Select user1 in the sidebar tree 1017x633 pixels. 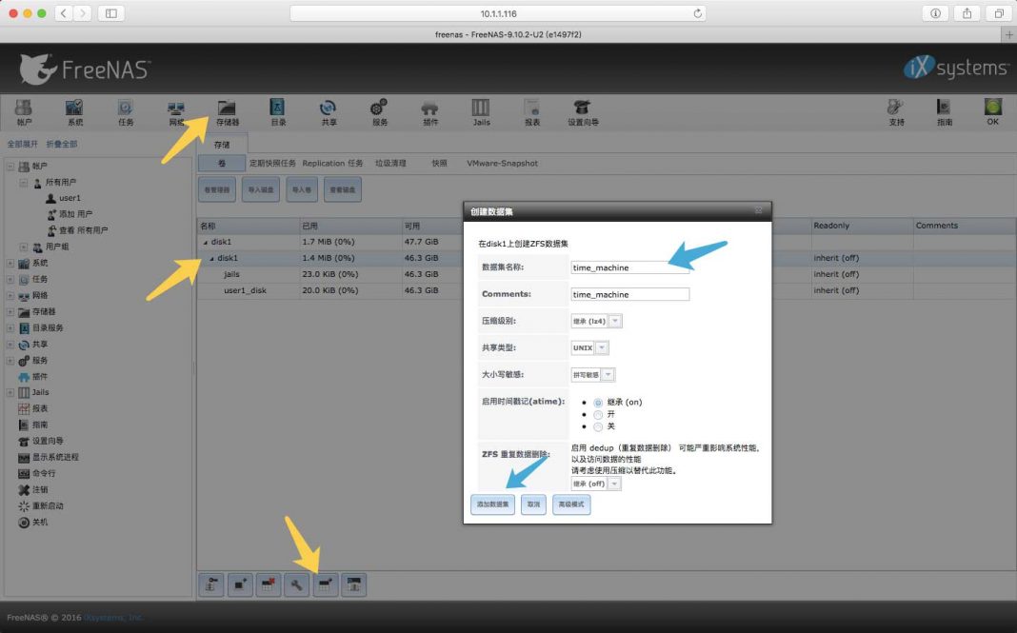click(x=70, y=198)
